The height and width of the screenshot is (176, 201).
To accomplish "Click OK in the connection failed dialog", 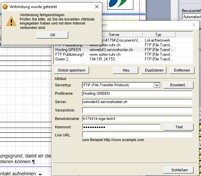I will [53, 35].
